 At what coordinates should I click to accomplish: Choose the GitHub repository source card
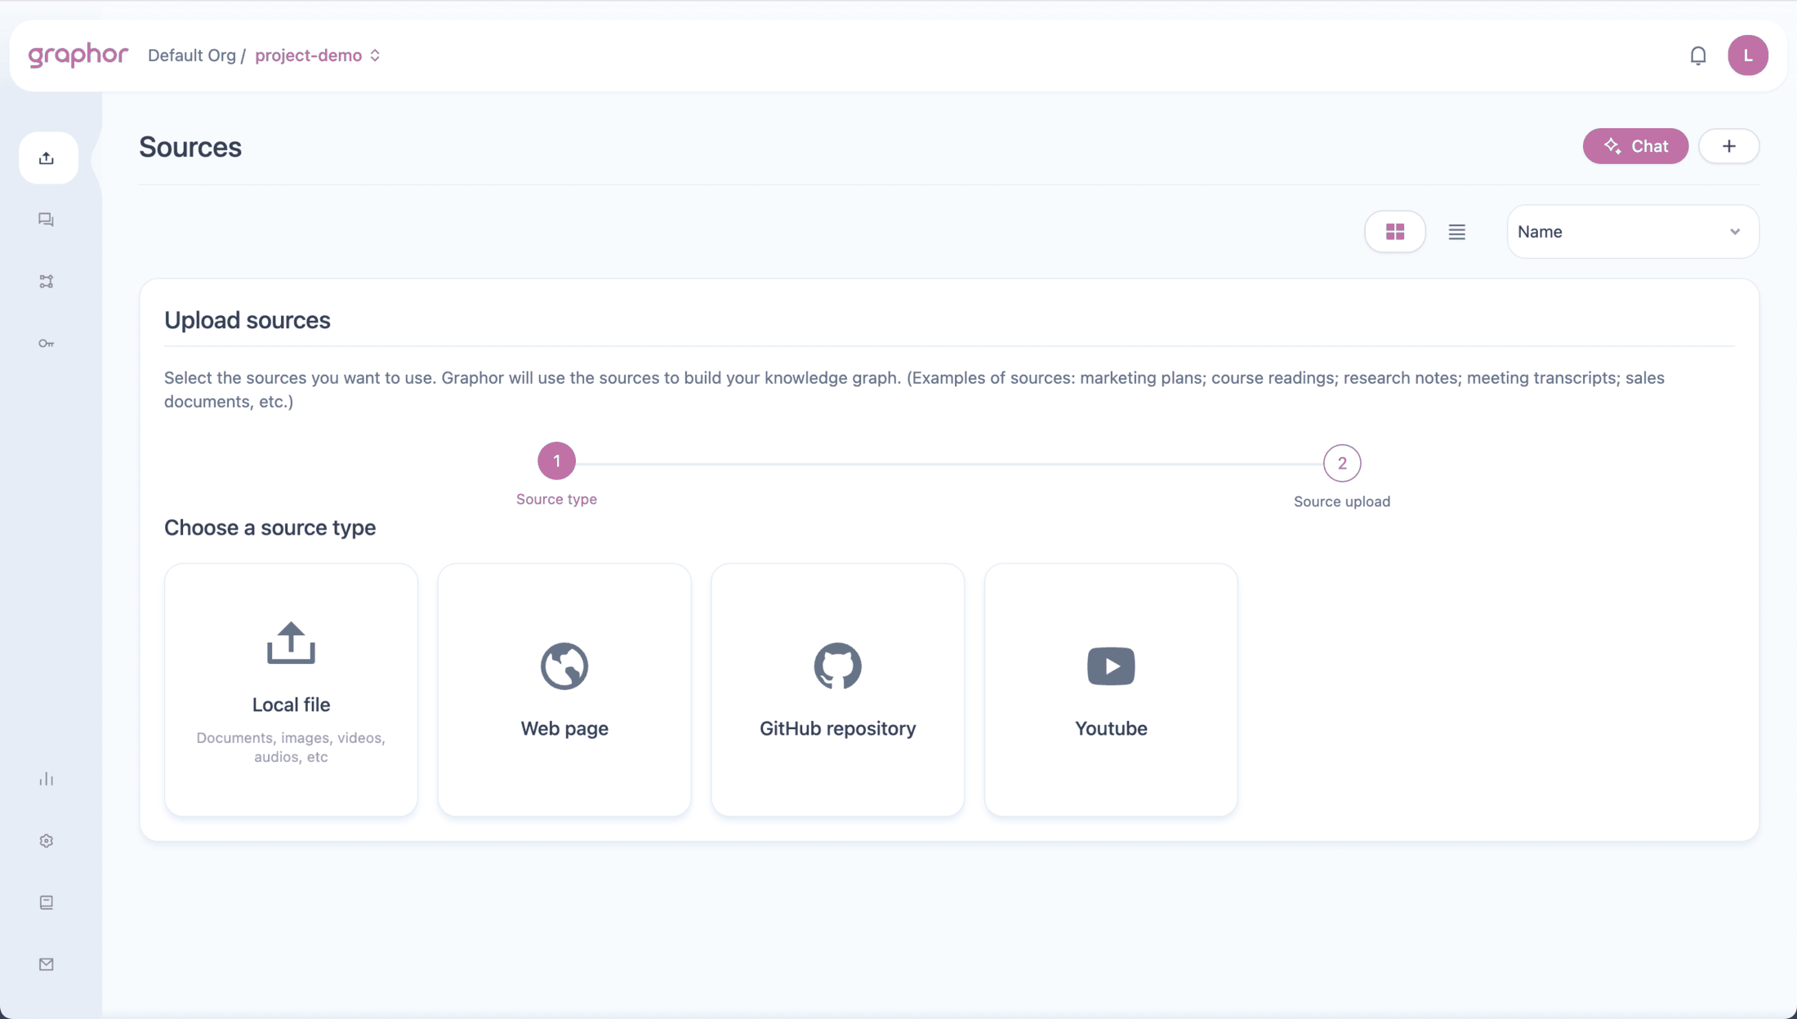click(x=837, y=688)
